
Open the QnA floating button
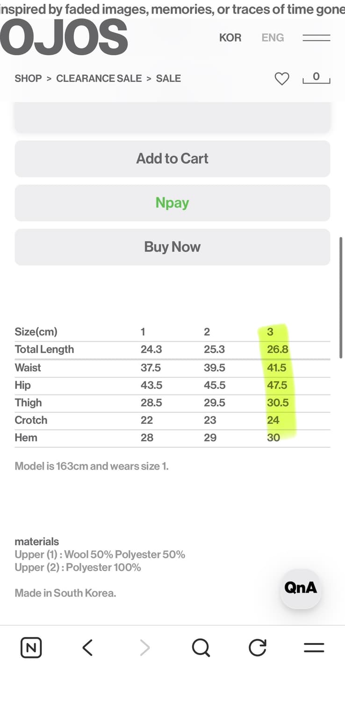pos(301,588)
